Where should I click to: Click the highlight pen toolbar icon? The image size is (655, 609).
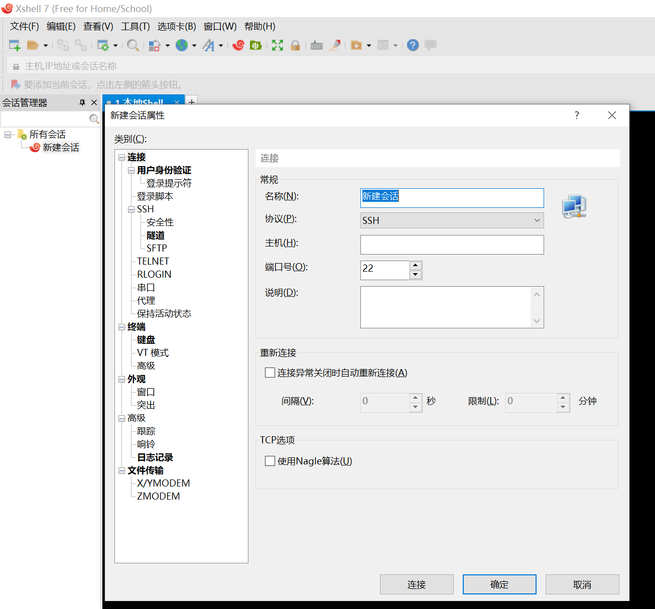pyautogui.click(x=335, y=45)
